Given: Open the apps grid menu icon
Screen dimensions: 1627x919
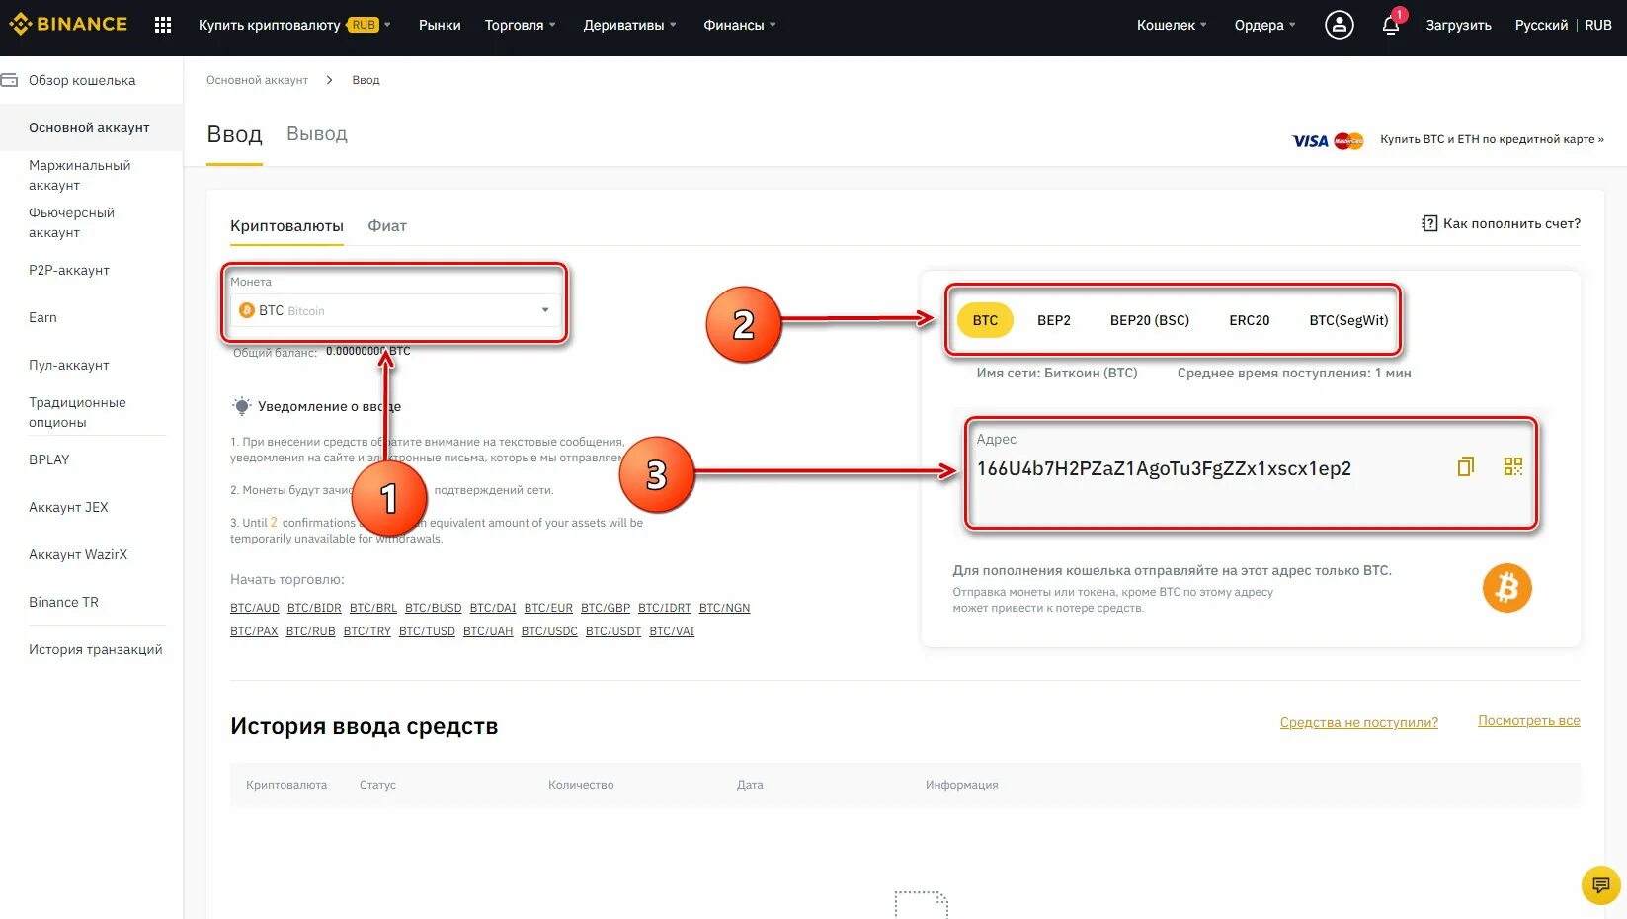Looking at the screenshot, I should click(x=163, y=25).
